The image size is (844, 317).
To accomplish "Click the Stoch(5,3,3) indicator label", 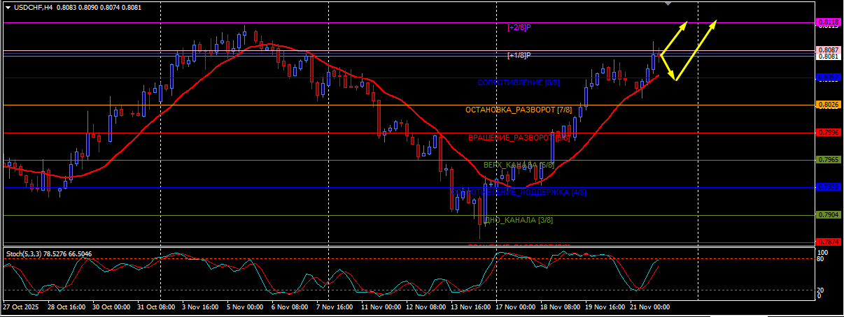I will 49,253.
